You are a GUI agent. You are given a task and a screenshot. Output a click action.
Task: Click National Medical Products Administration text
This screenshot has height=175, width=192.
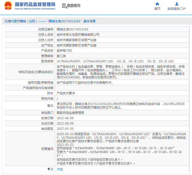35,9
